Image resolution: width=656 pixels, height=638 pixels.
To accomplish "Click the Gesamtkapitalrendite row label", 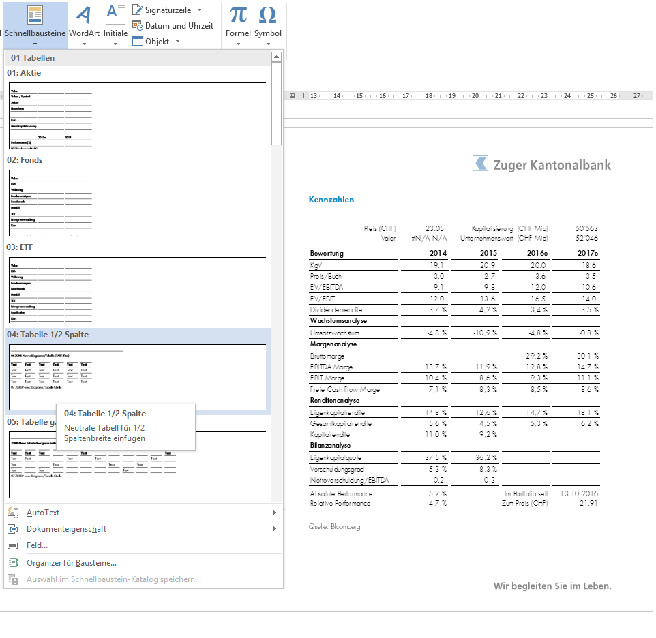I will (340, 423).
